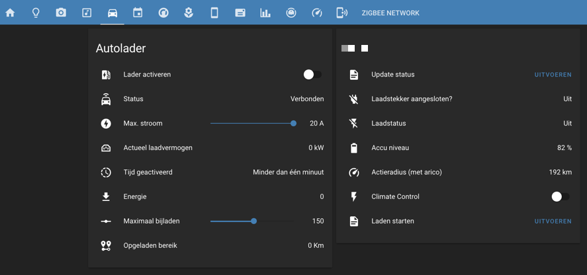
Task: Open the Status row showing Verbonden
Action: tap(212, 99)
